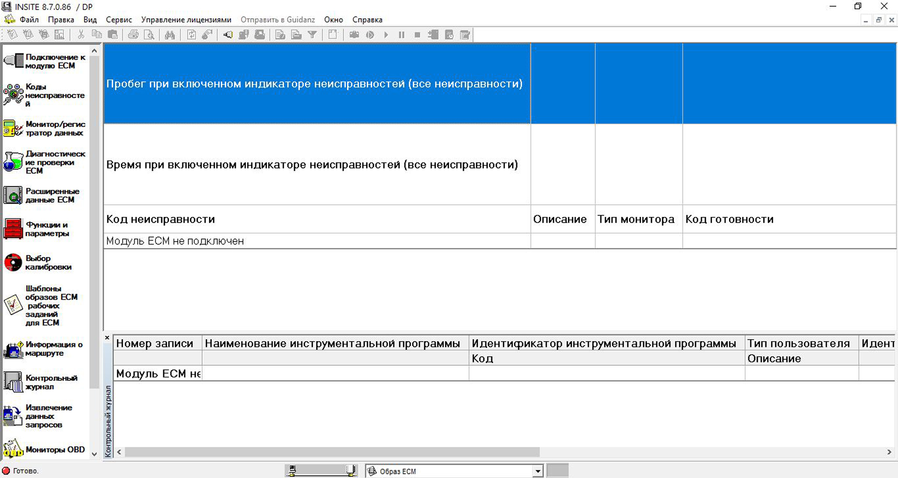This screenshot has width=898, height=478.
Task: Open the Подключение к модулю ECM panel
Action: (x=14, y=61)
